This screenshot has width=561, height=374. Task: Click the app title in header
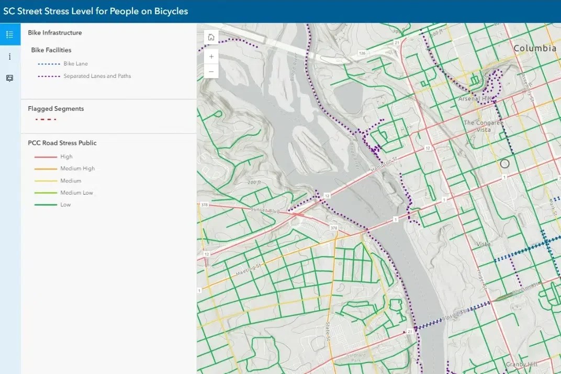coord(96,11)
